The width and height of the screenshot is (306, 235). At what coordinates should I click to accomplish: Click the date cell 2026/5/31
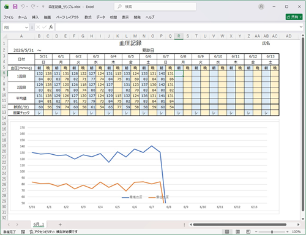click(x=23, y=50)
